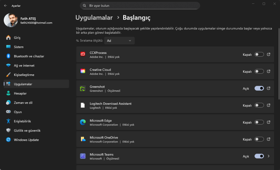Click the Microsoft Teams app icon

83,156
